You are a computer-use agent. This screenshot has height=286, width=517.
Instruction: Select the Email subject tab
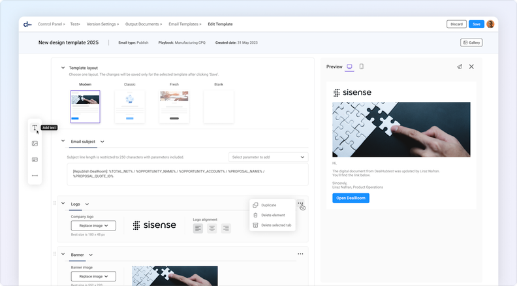tap(83, 142)
